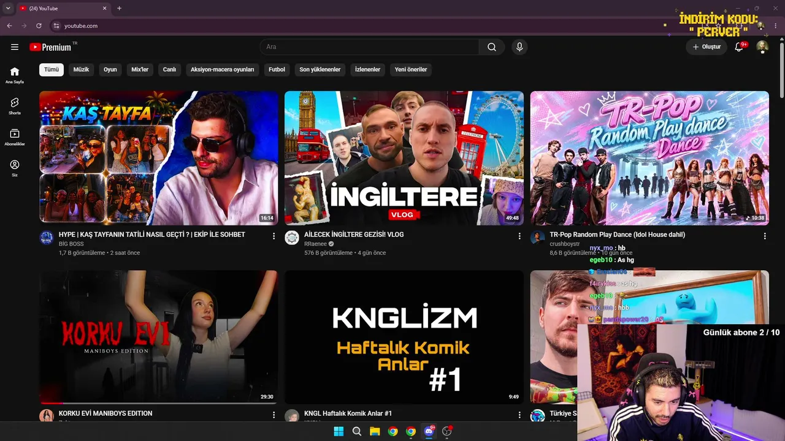Click the YouTube Premium logo

point(50,47)
